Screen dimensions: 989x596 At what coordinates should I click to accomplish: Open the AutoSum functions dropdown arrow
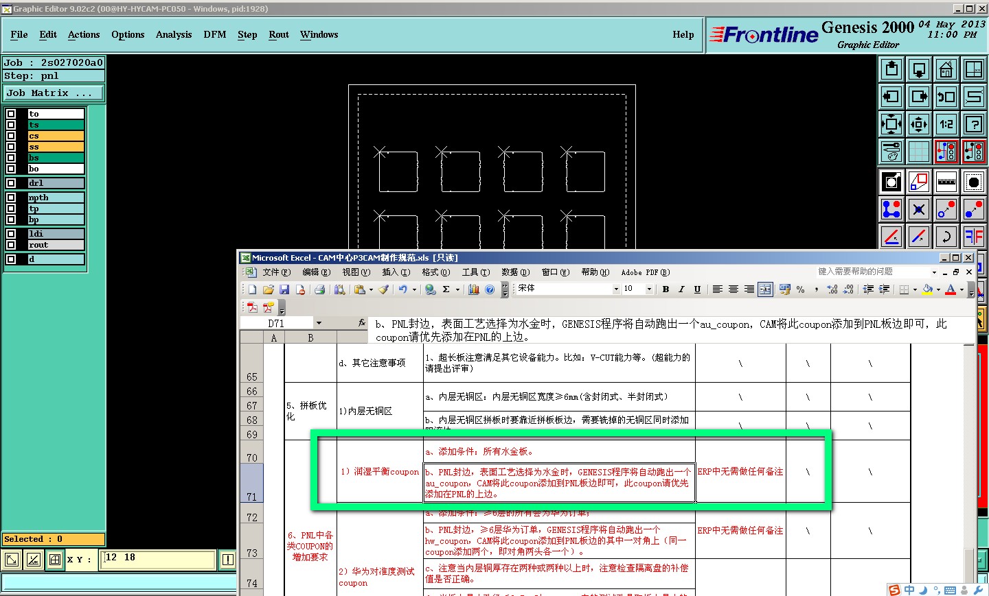tap(457, 289)
